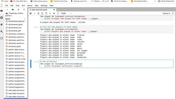Open dictionaries.ipynb in file list

tap(15, 24)
